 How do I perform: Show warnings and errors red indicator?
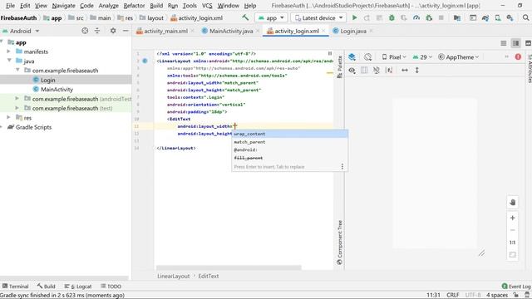pyautogui.click(x=518, y=57)
